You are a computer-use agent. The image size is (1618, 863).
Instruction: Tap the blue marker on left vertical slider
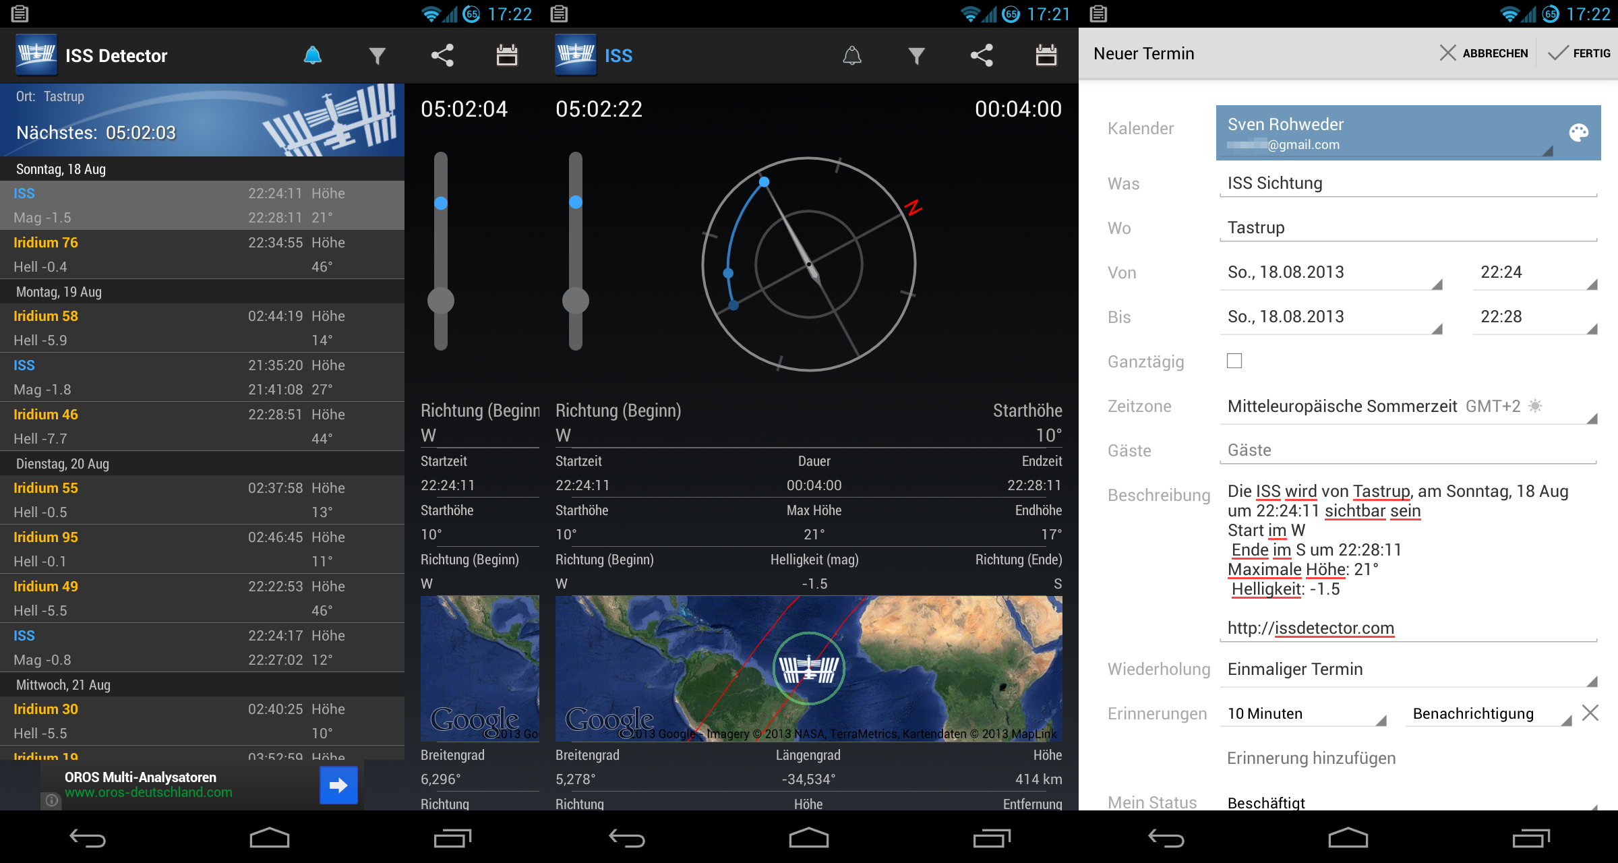(x=441, y=203)
